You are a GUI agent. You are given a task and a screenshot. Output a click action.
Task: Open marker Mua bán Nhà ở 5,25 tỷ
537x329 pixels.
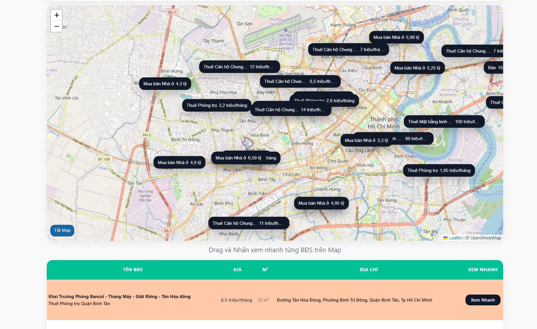tap(417, 68)
